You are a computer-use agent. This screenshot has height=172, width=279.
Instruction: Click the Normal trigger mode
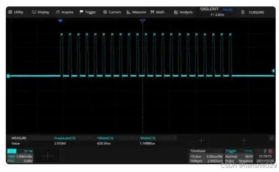[231, 157]
